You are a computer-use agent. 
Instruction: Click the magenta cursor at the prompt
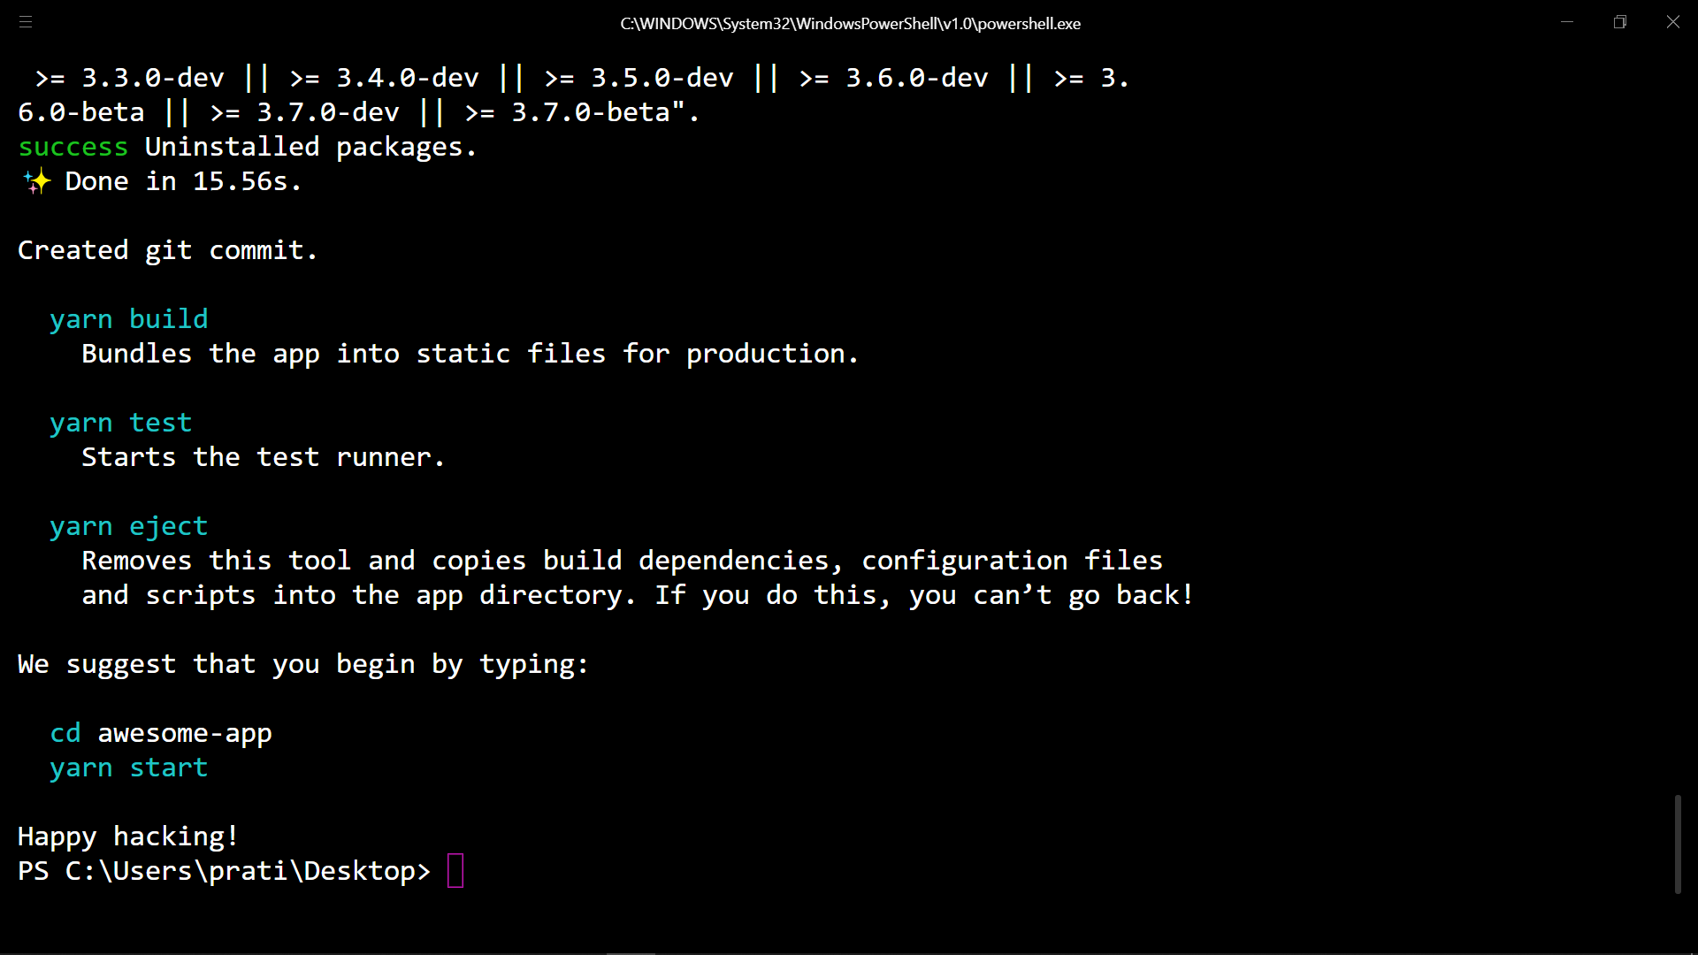pos(455,871)
